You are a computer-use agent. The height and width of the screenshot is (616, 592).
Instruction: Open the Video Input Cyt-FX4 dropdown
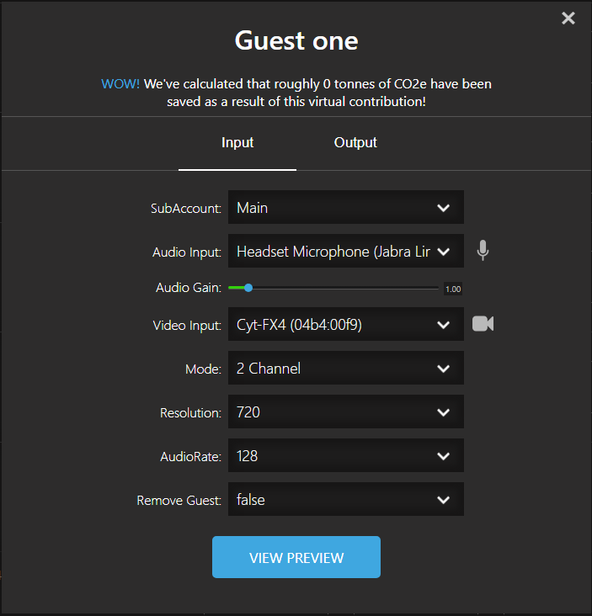(346, 325)
